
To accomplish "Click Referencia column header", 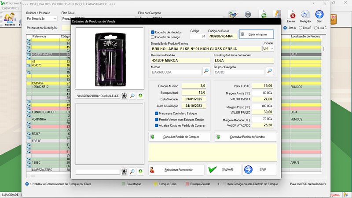I will coord(39,37).
